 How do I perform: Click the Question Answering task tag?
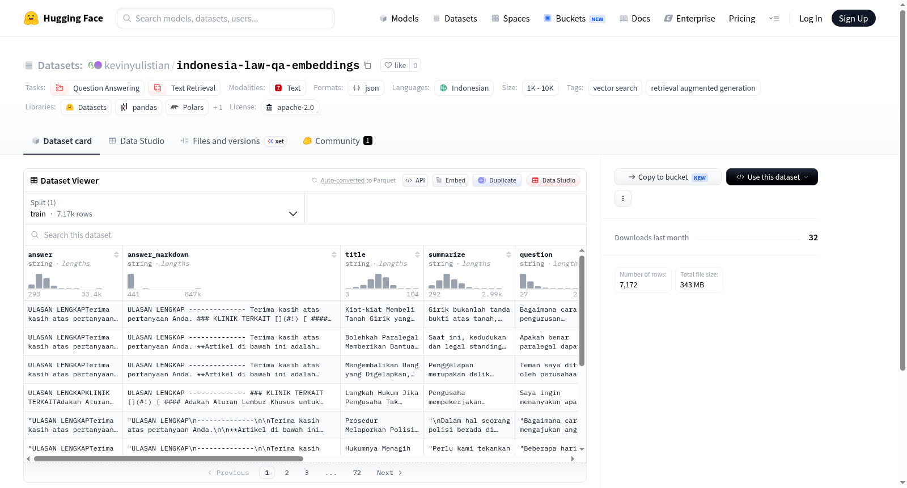pos(98,88)
